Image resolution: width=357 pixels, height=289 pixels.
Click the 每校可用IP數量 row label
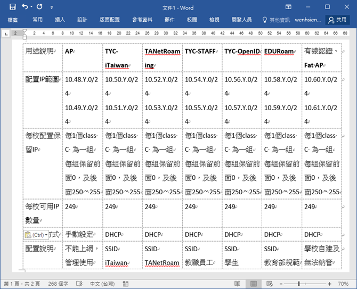[43, 213]
